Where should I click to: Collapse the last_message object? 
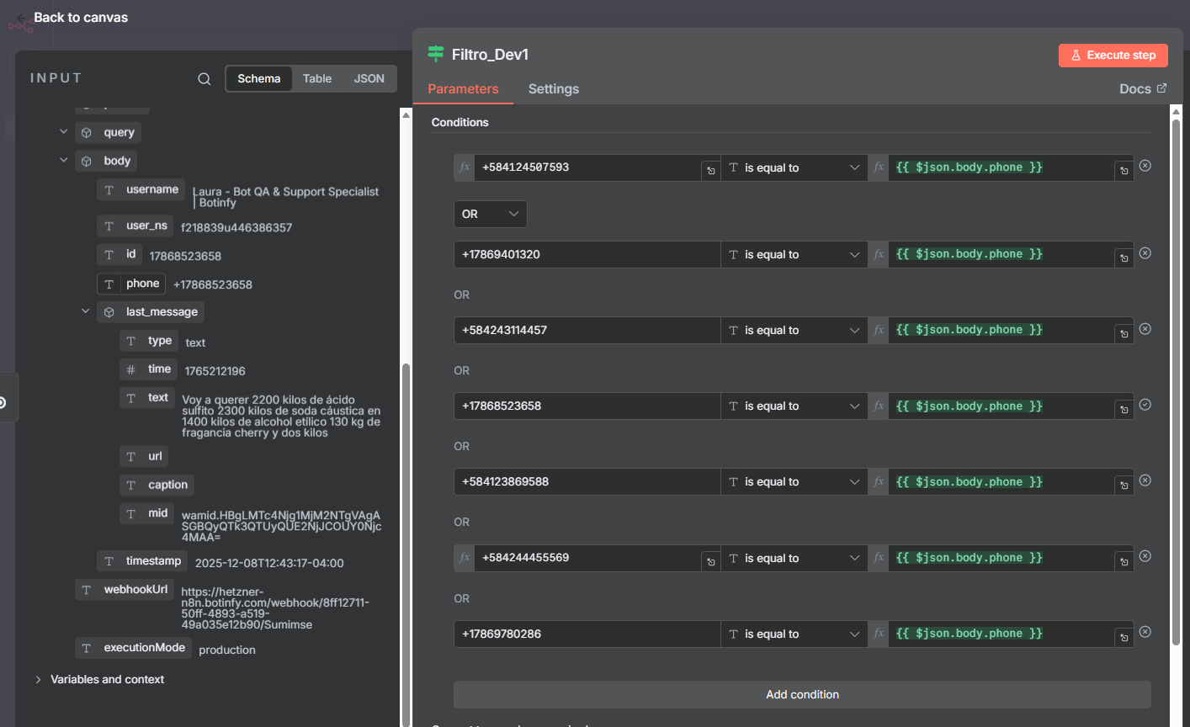coord(85,311)
